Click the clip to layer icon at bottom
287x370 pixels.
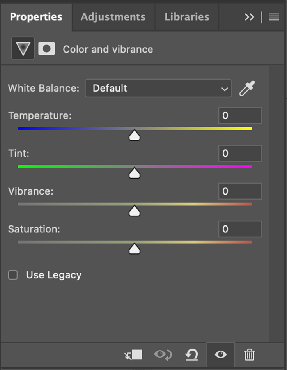pos(134,354)
